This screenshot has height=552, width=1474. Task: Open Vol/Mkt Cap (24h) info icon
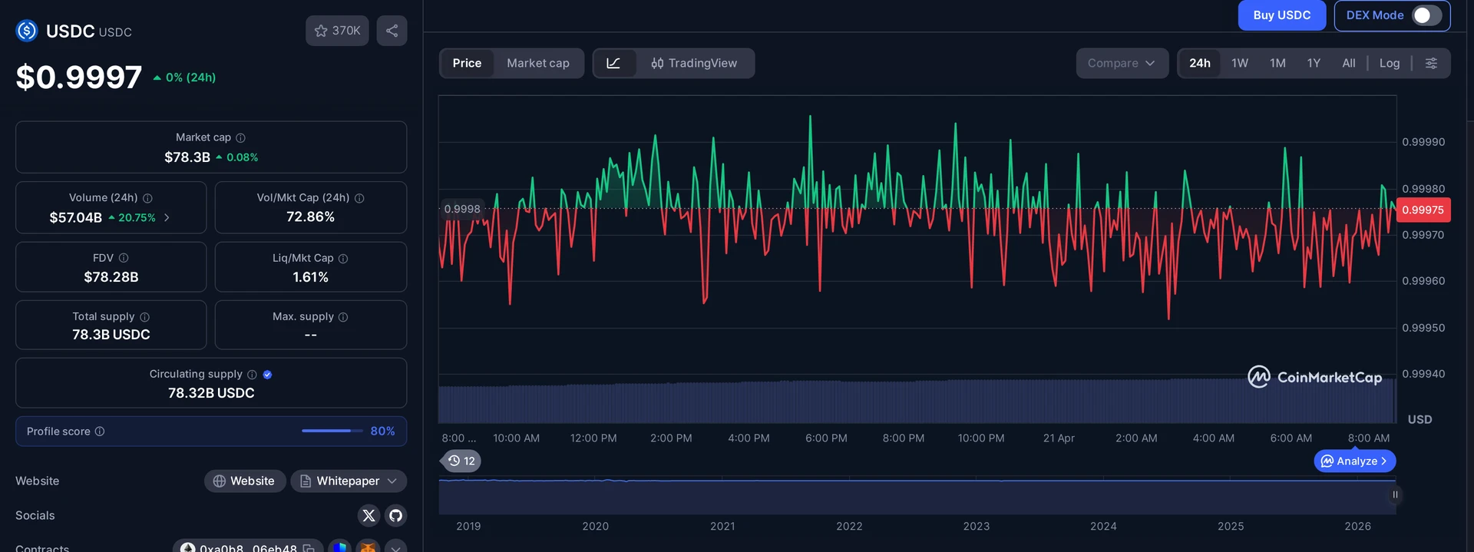coord(359,198)
